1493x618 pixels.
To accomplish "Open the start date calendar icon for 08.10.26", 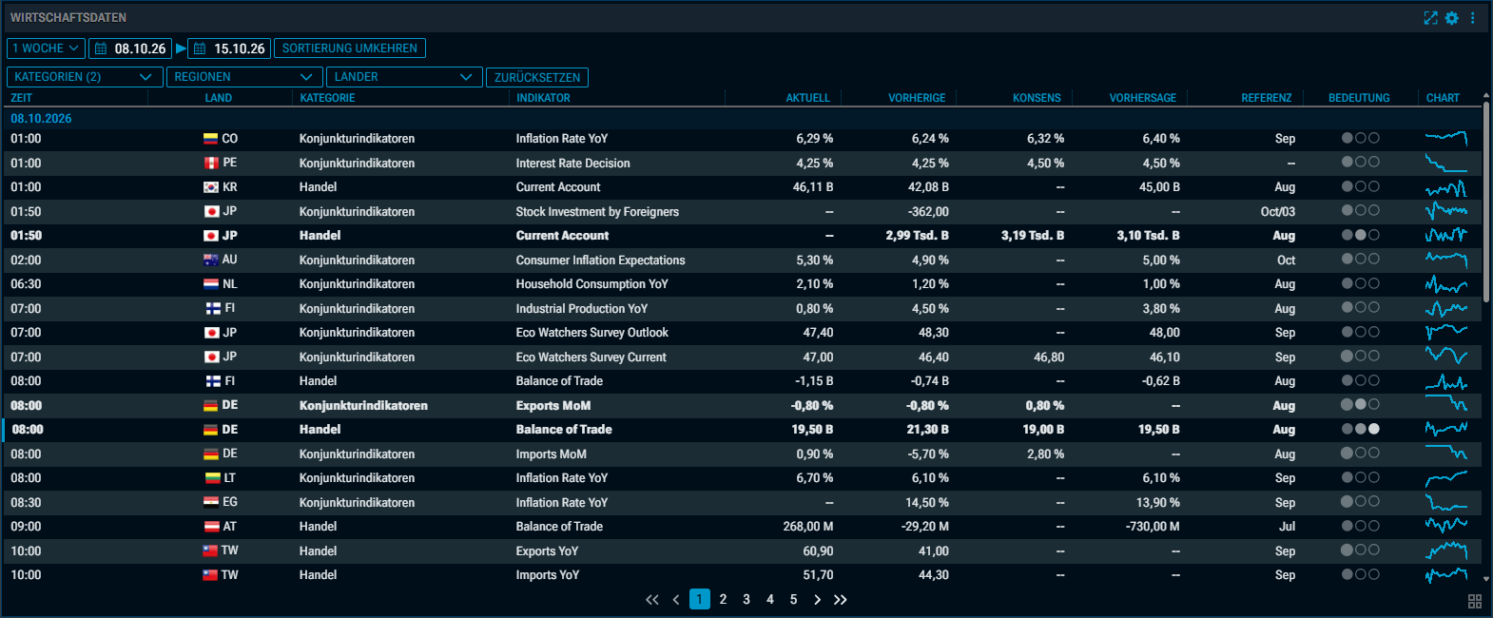I will (x=101, y=48).
